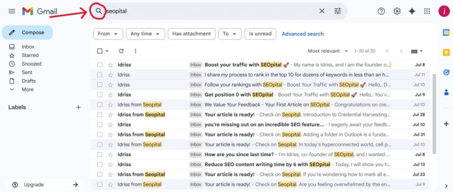Click the search field containing 'seopital'
This screenshot has height=192, width=453.
click(x=211, y=11)
